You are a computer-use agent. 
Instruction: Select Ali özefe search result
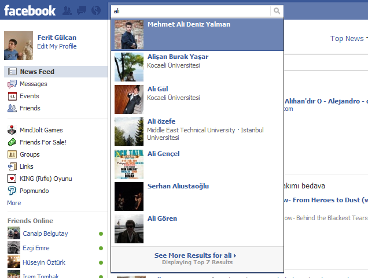197,132
